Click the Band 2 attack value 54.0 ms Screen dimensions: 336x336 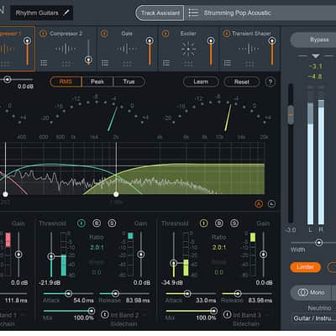click(x=83, y=300)
